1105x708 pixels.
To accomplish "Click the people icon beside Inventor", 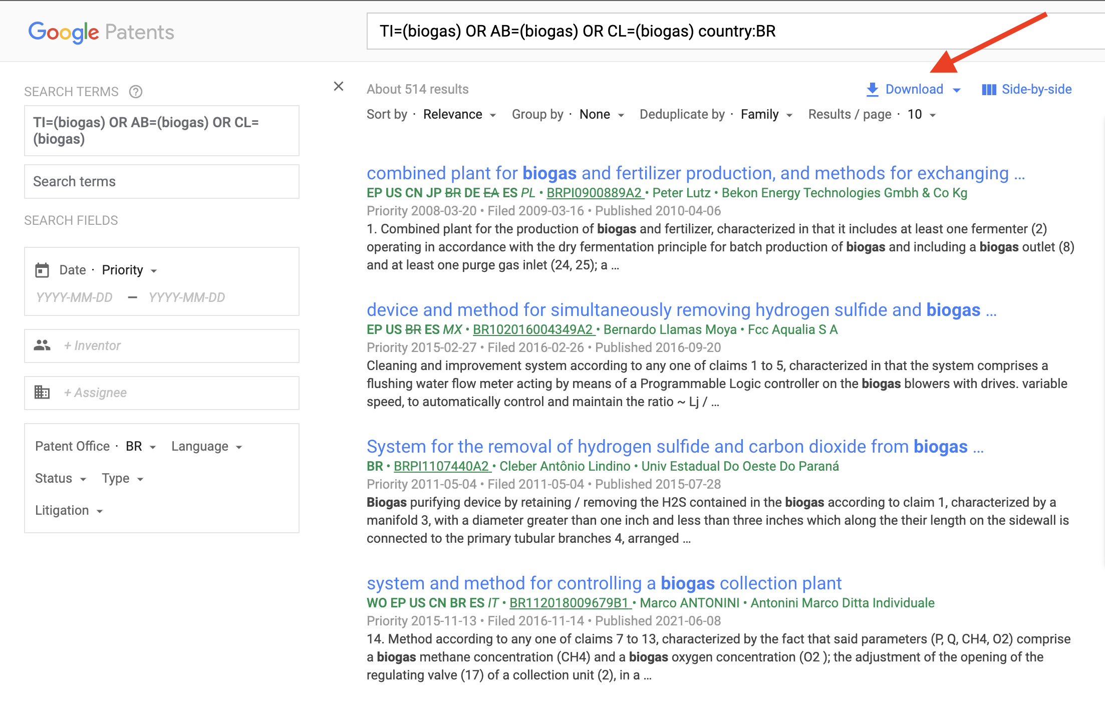I will pyautogui.click(x=42, y=345).
